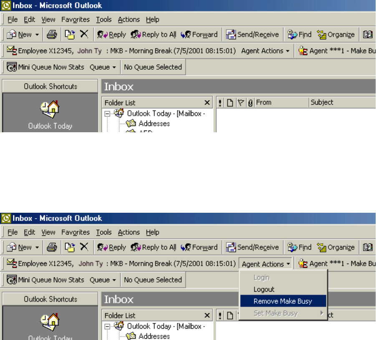The height and width of the screenshot is (340, 376).
Task: Sort by Flag Status column, upper window
Action: coord(241,103)
